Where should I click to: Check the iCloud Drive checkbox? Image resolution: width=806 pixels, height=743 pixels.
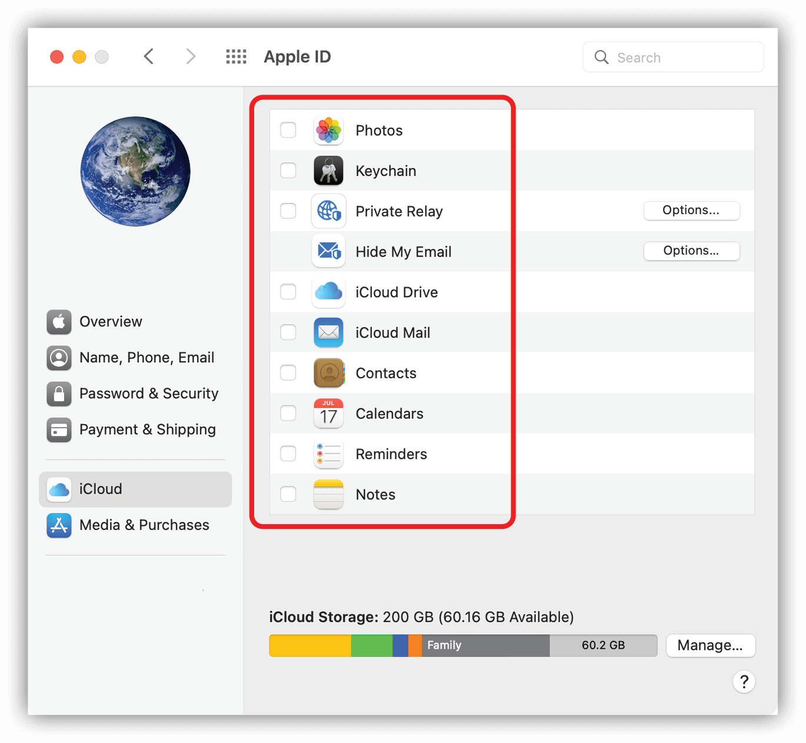coord(288,292)
